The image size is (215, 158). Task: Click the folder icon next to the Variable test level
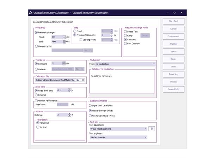click(77, 69)
